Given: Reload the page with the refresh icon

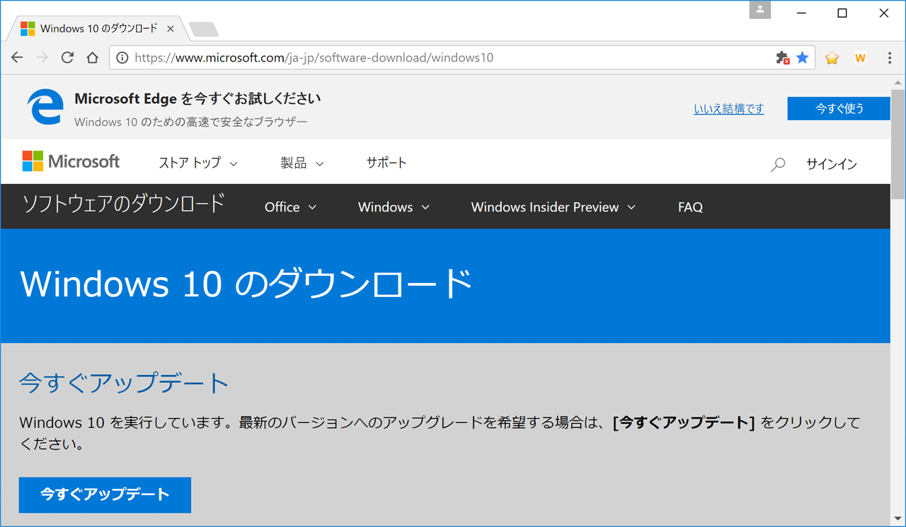Looking at the screenshot, I should point(67,58).
